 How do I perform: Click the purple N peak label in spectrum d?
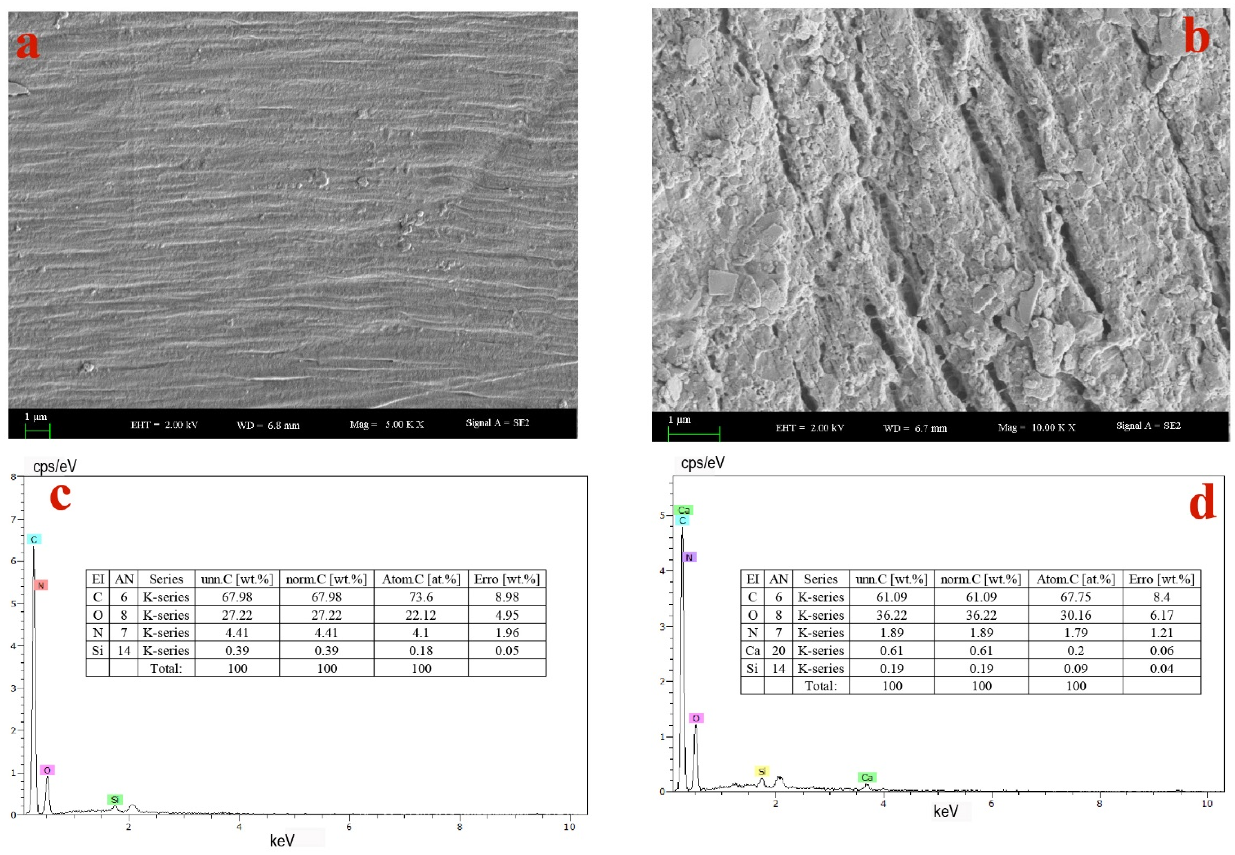tap(689, 557)
